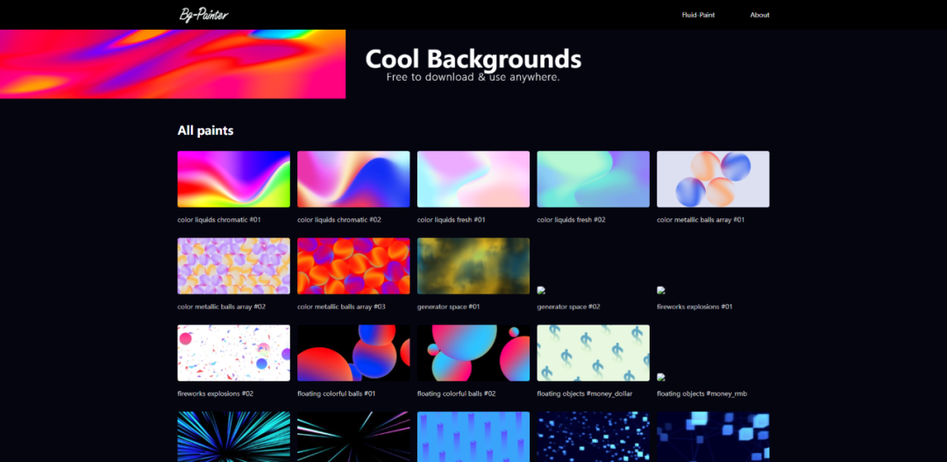Open the large glowing blue cubes thumbnail

[713, 437]
